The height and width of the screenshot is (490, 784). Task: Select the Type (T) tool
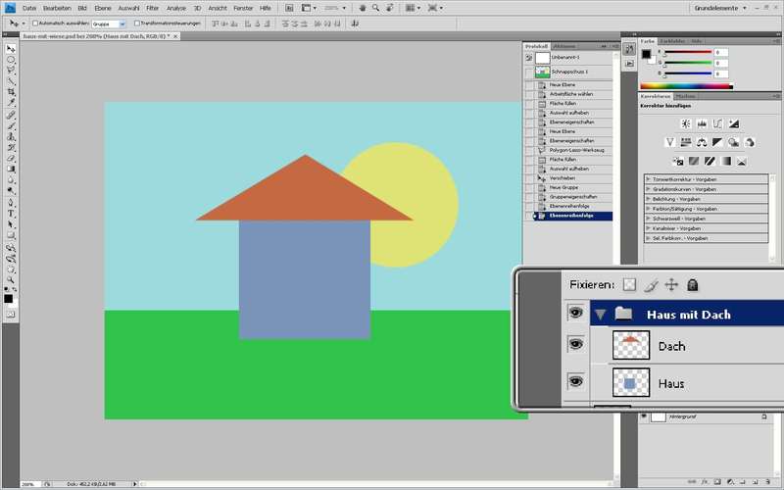[11, 213]
